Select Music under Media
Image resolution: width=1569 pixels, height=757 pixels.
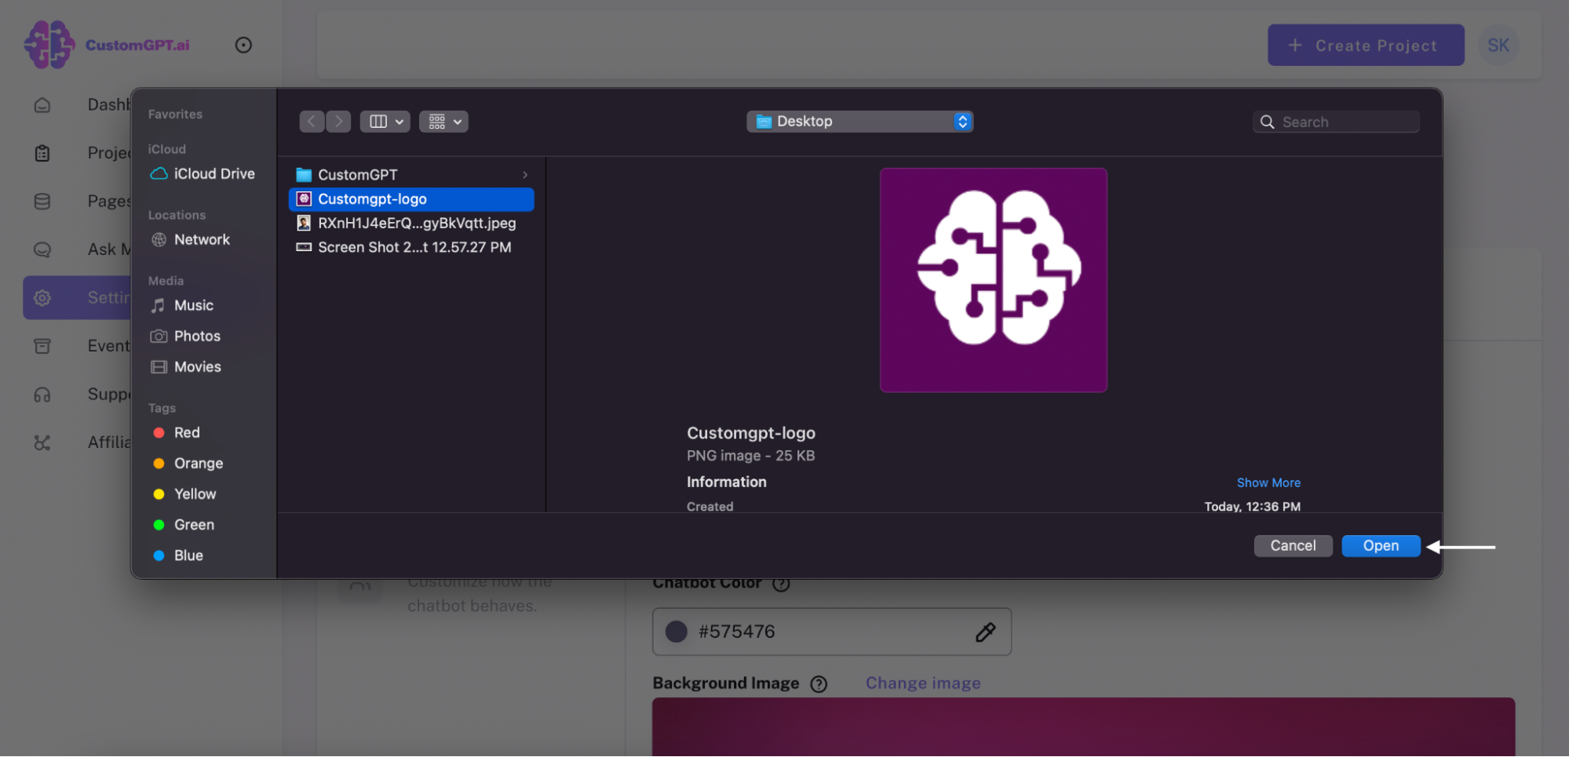[x=183, y=306]
